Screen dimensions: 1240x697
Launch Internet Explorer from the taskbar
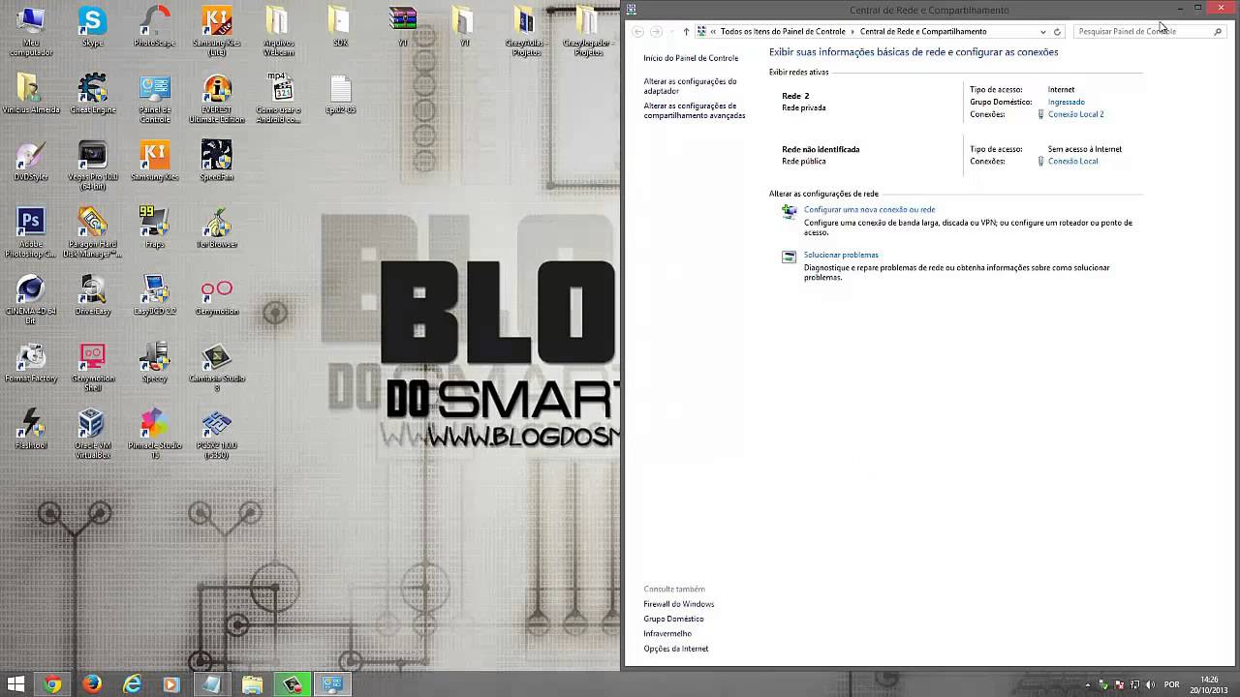pyautogui.click(x=132, y=684)
